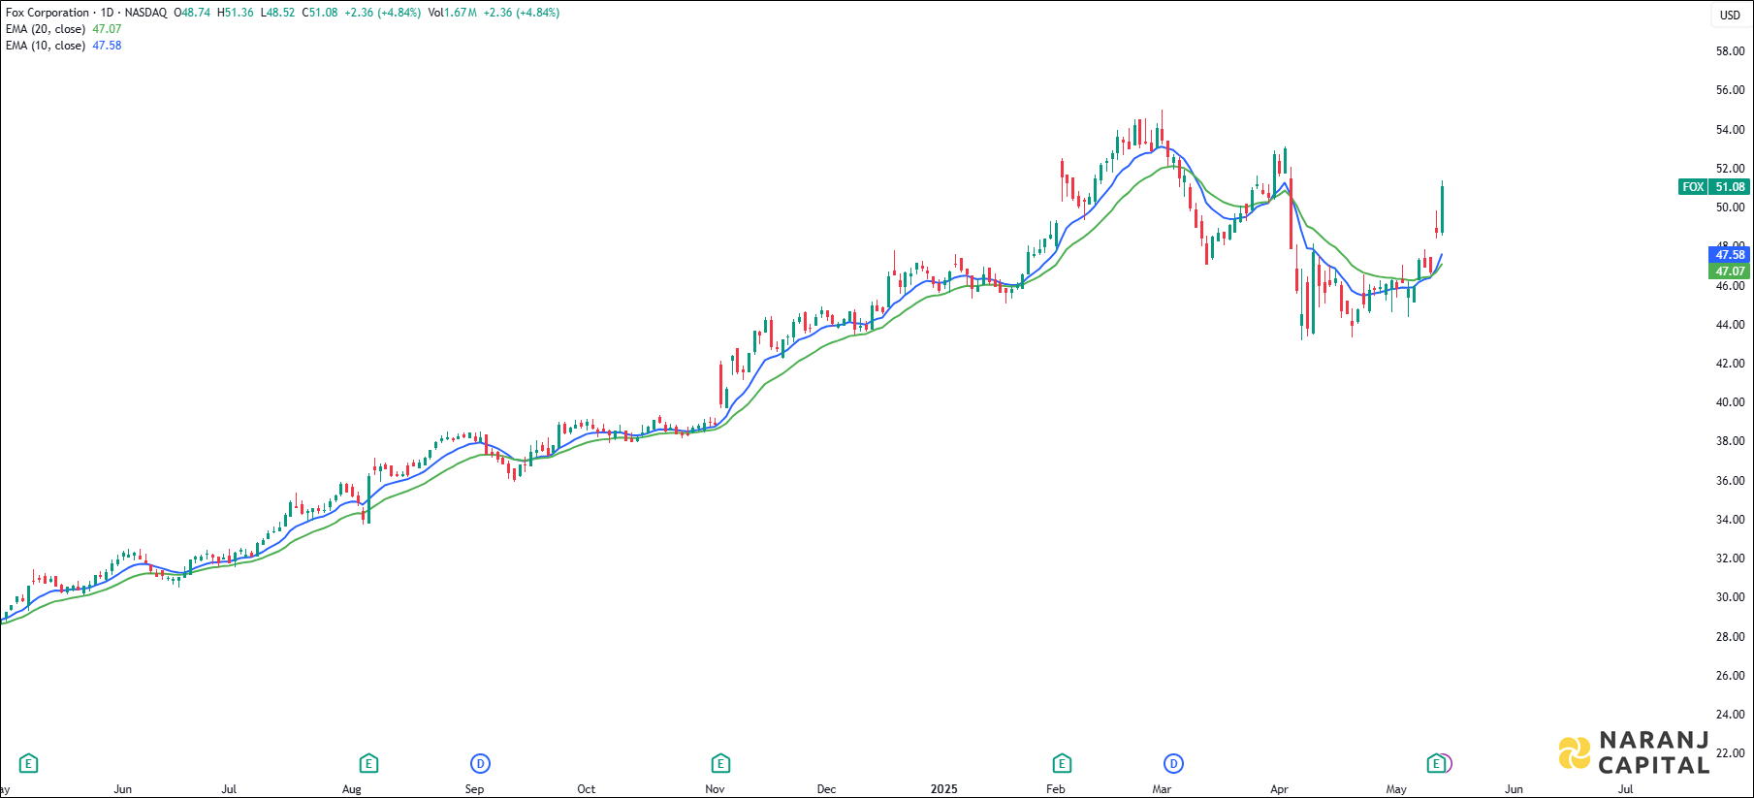The image size is (1754, 798).
Task: Click the green 47.07 EMA price label
Action: 1729,271
